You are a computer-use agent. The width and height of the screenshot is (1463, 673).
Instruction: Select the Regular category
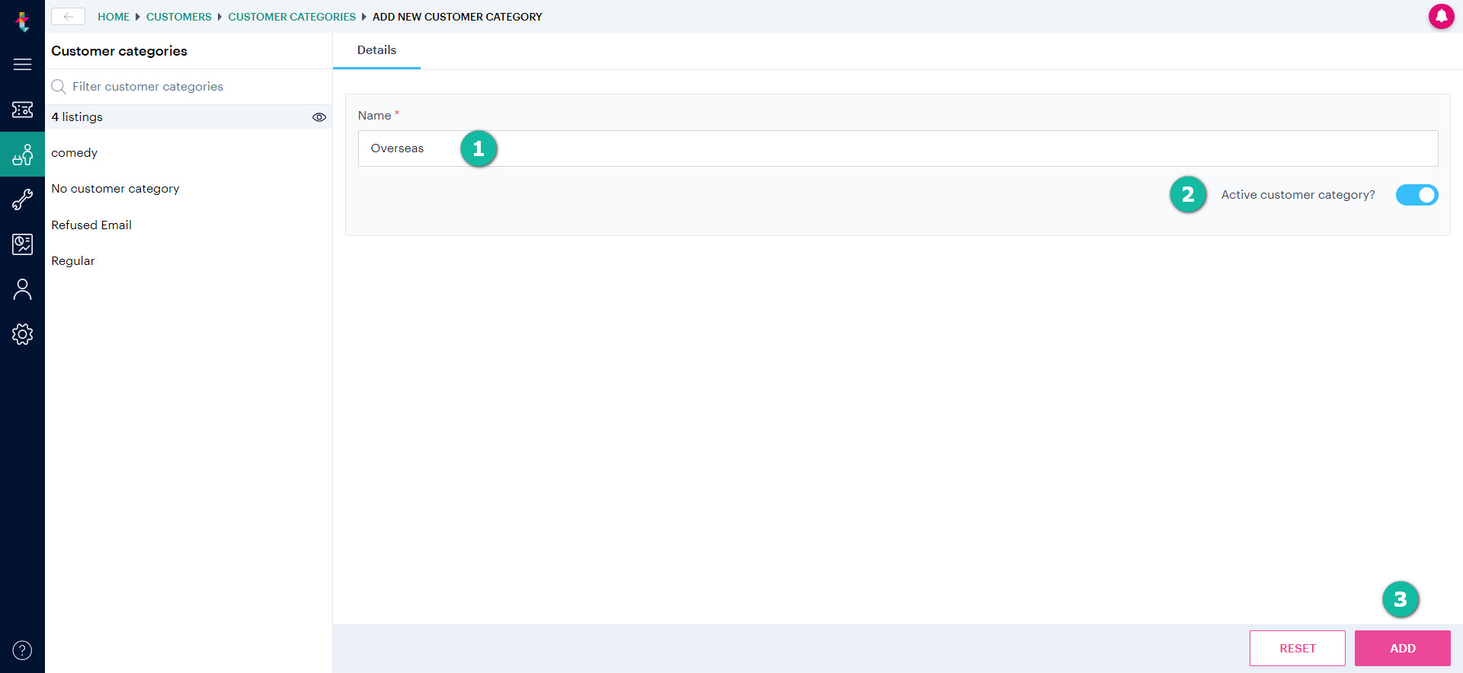(188, 261)
